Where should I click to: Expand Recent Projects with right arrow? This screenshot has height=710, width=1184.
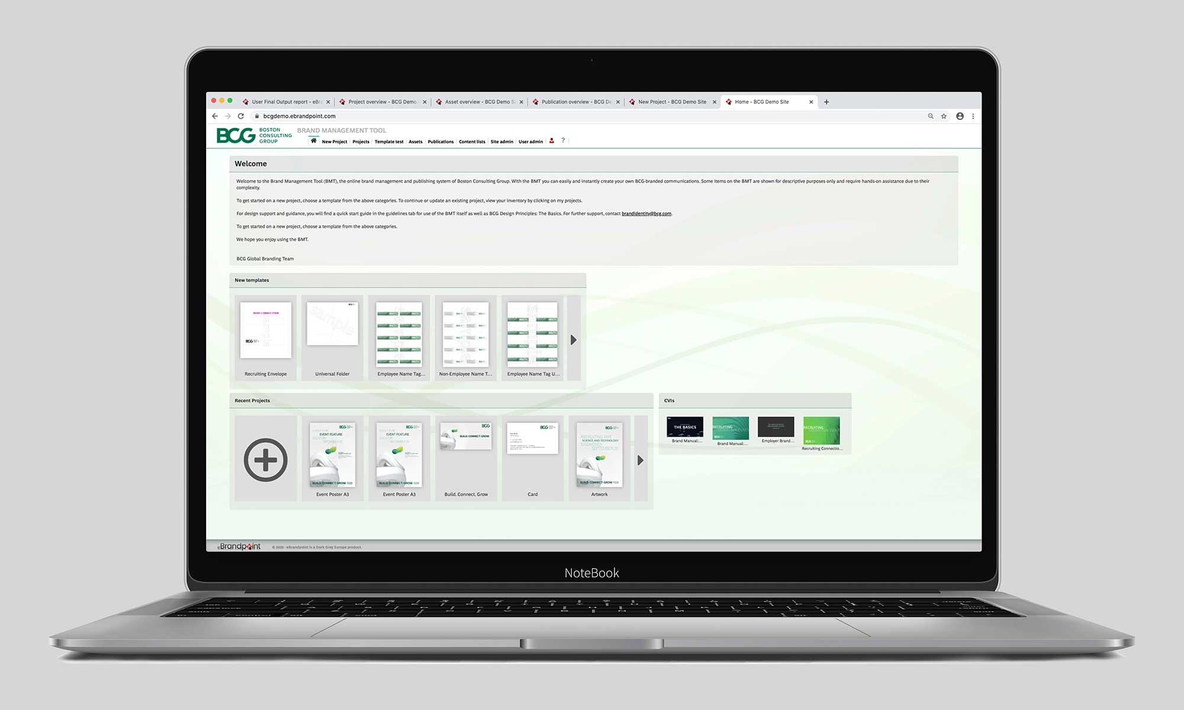(640, 460)
